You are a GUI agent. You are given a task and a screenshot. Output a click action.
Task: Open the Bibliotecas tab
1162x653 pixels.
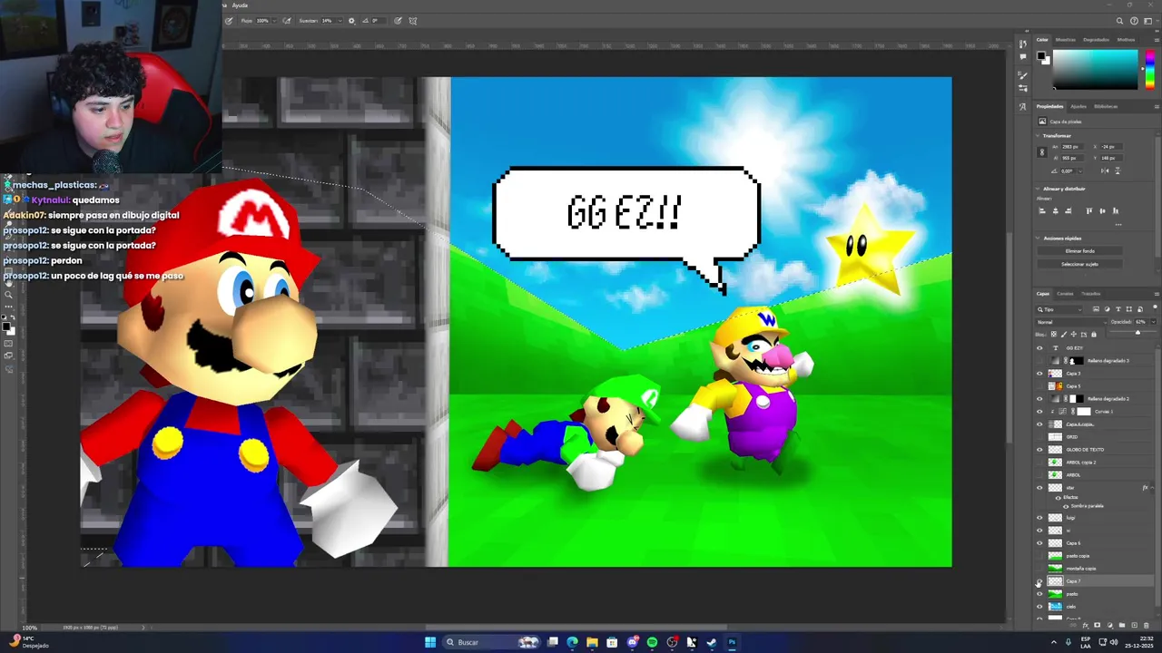coord(1106,106)
